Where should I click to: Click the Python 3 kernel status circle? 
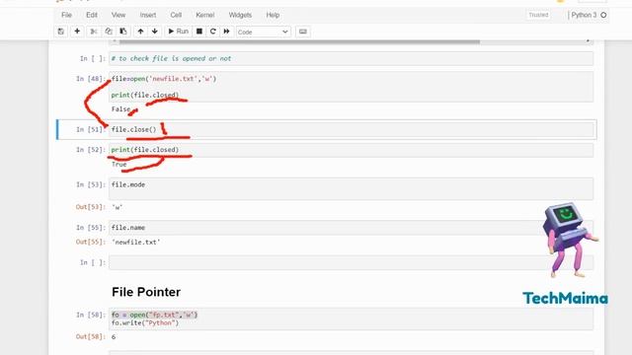pyautogui.click(x=603, y=15)
